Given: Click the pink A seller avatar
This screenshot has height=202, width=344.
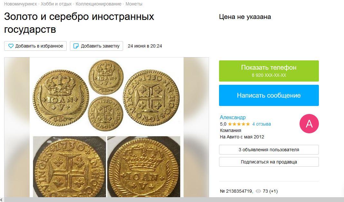Looking at the screenshot, I should click(x=309, y=124).
